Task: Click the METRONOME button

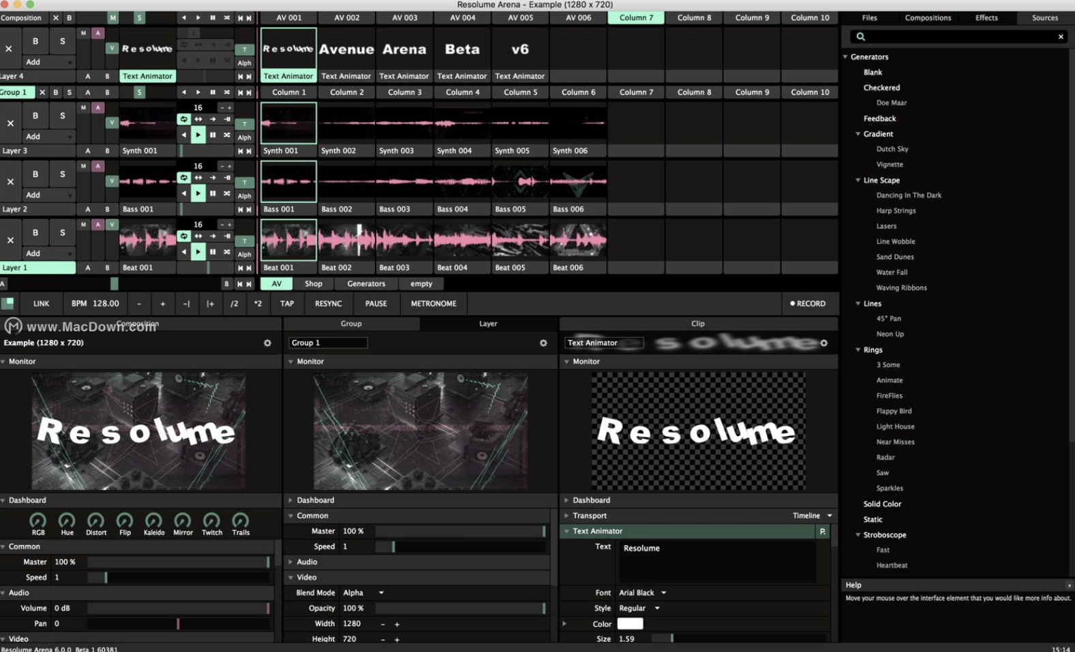Action: pyautogui.click(x=434, y=304)
